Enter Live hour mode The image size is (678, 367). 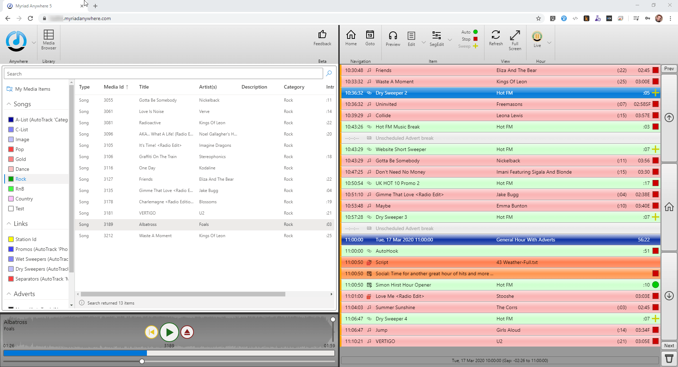pyautogui.click(x=537, y=38)
